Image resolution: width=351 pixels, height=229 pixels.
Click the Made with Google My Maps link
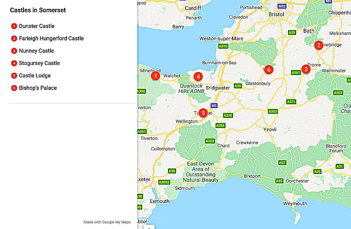[x=107, y=222]
